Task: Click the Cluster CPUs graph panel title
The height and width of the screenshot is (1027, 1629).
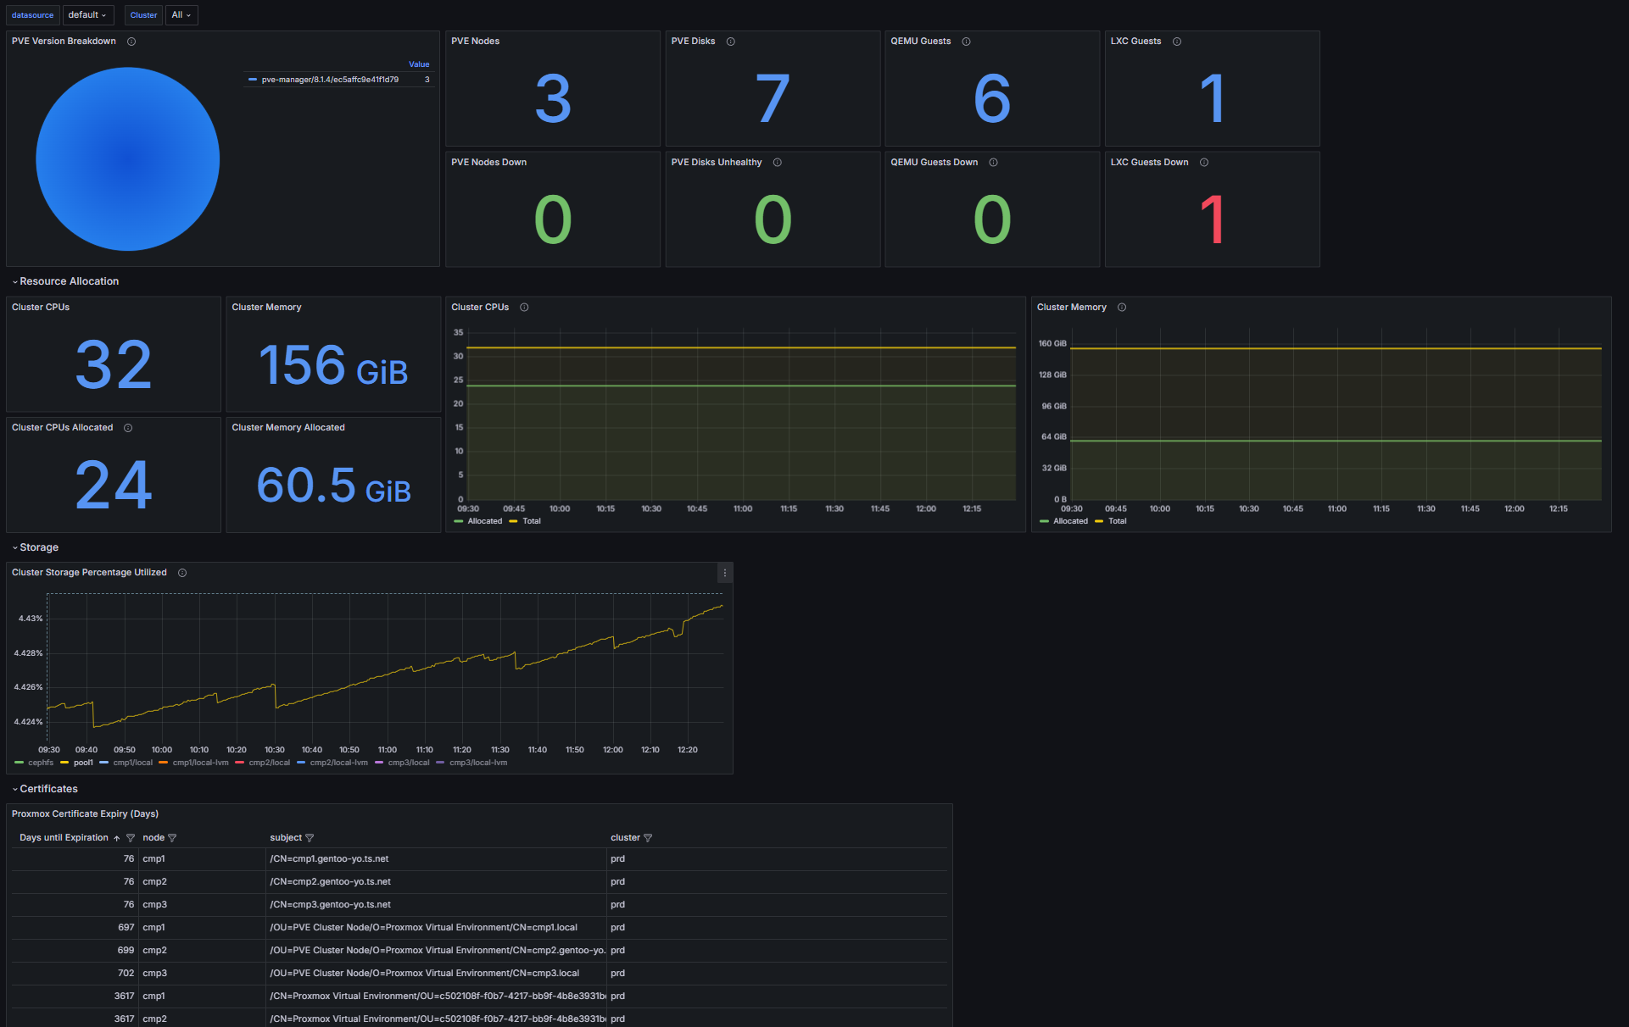Action: point(480,308)
